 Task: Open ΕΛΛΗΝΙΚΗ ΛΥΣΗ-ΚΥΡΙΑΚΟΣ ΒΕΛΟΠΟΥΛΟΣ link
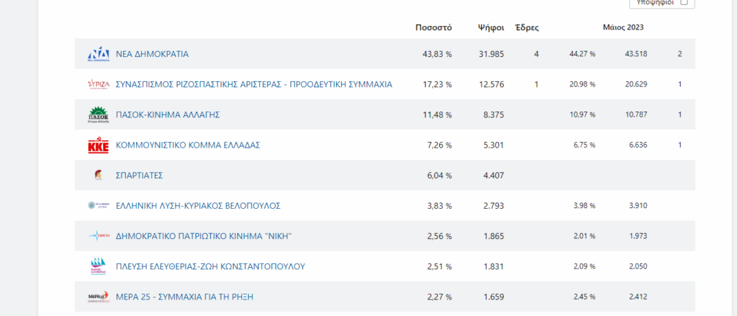199,205
